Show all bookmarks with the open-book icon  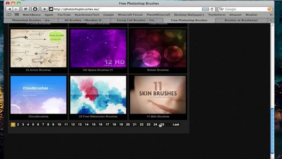pyautogui.click(x=9, y=15)
